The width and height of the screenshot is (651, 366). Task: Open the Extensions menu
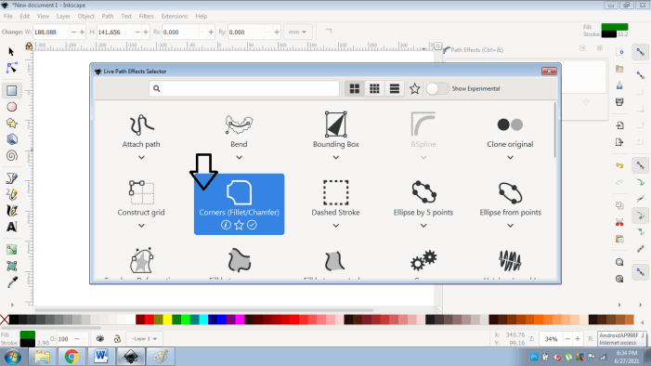(x=175, y=16)
